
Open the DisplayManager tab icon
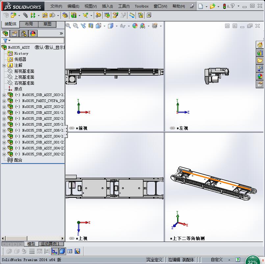pyautogui.click(x=33, y=34)
